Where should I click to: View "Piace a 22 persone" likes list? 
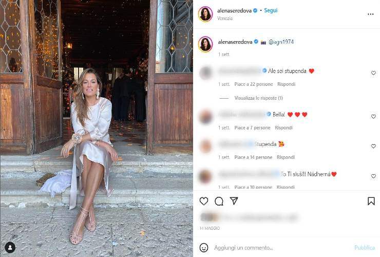click(x=254, y=84)
